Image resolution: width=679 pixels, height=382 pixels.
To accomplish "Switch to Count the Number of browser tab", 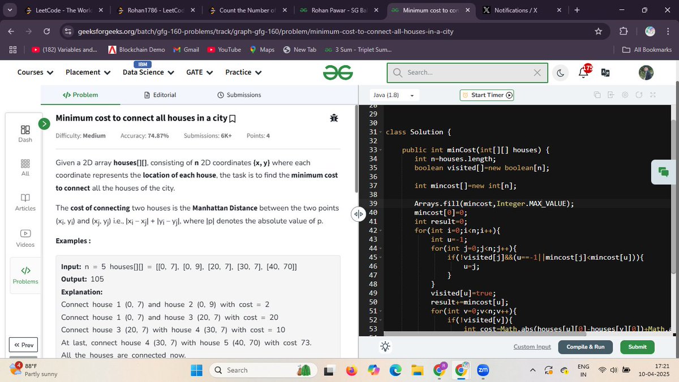I will coord(246,10).
